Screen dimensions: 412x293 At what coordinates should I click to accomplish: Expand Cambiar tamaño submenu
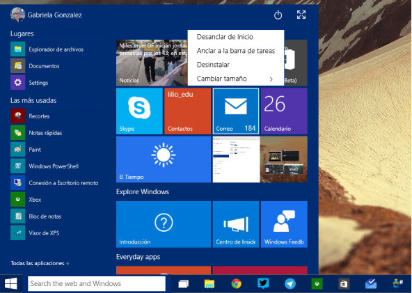tap(236, 79)
